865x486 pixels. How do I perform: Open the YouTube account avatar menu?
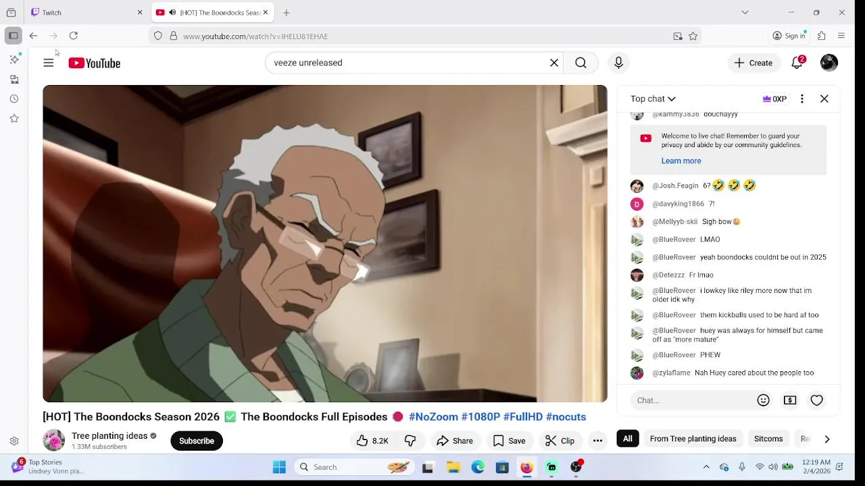point(829,63)
